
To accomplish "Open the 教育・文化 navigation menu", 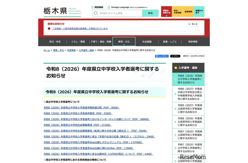I will coord(124,42).
